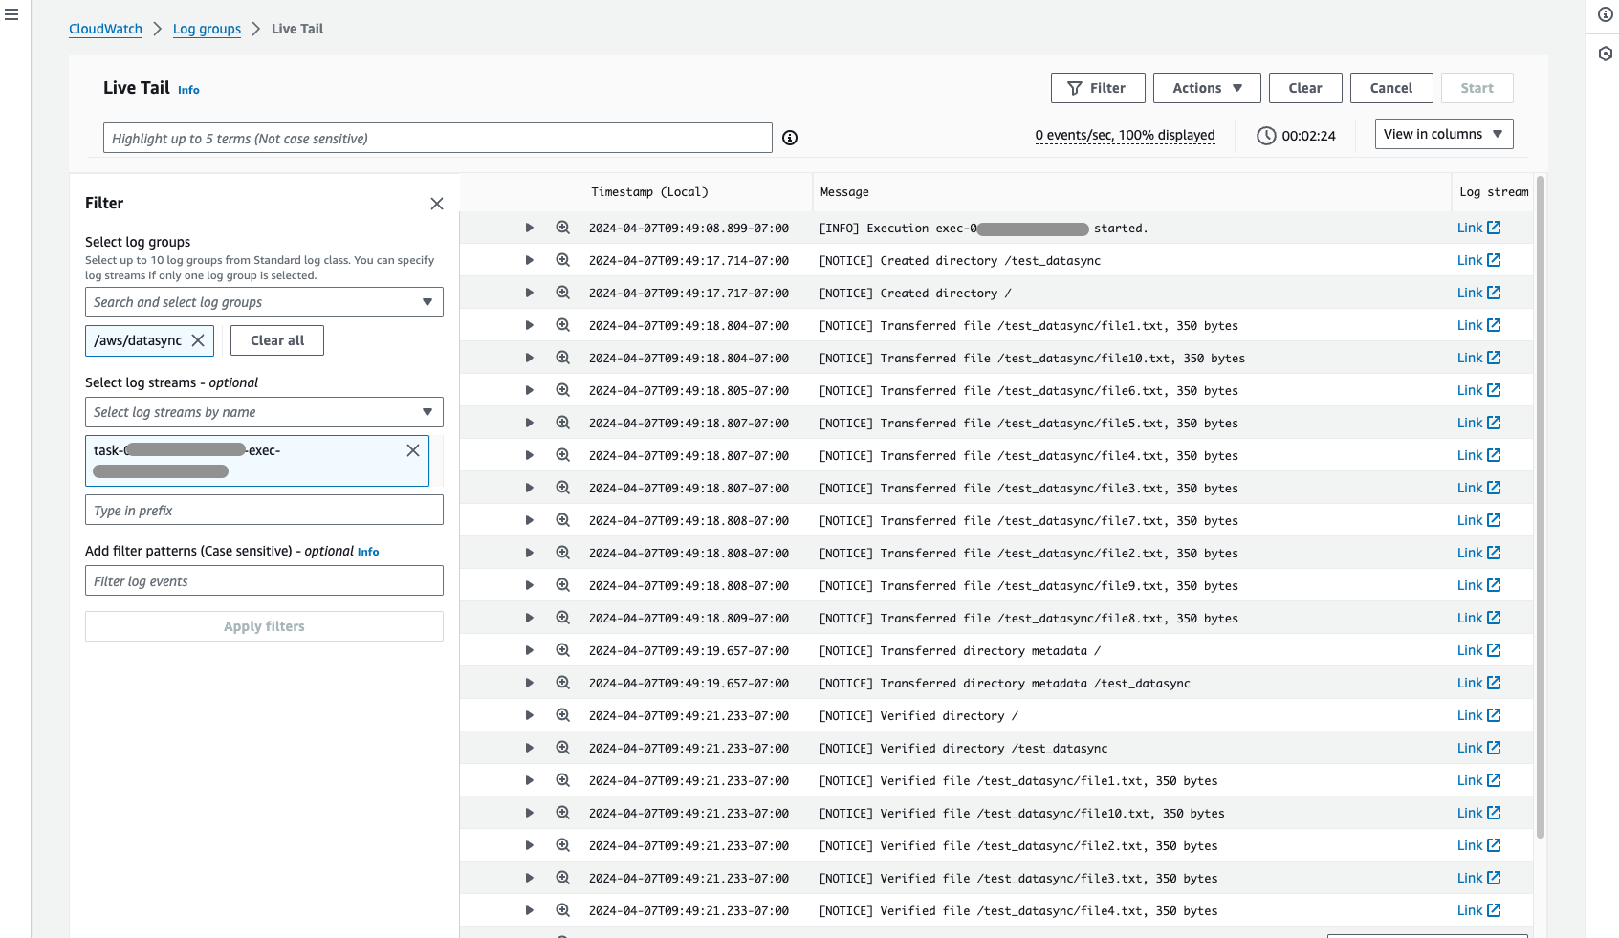Zoom into Transferred file6.txt log event

click(x=563, y=390)
